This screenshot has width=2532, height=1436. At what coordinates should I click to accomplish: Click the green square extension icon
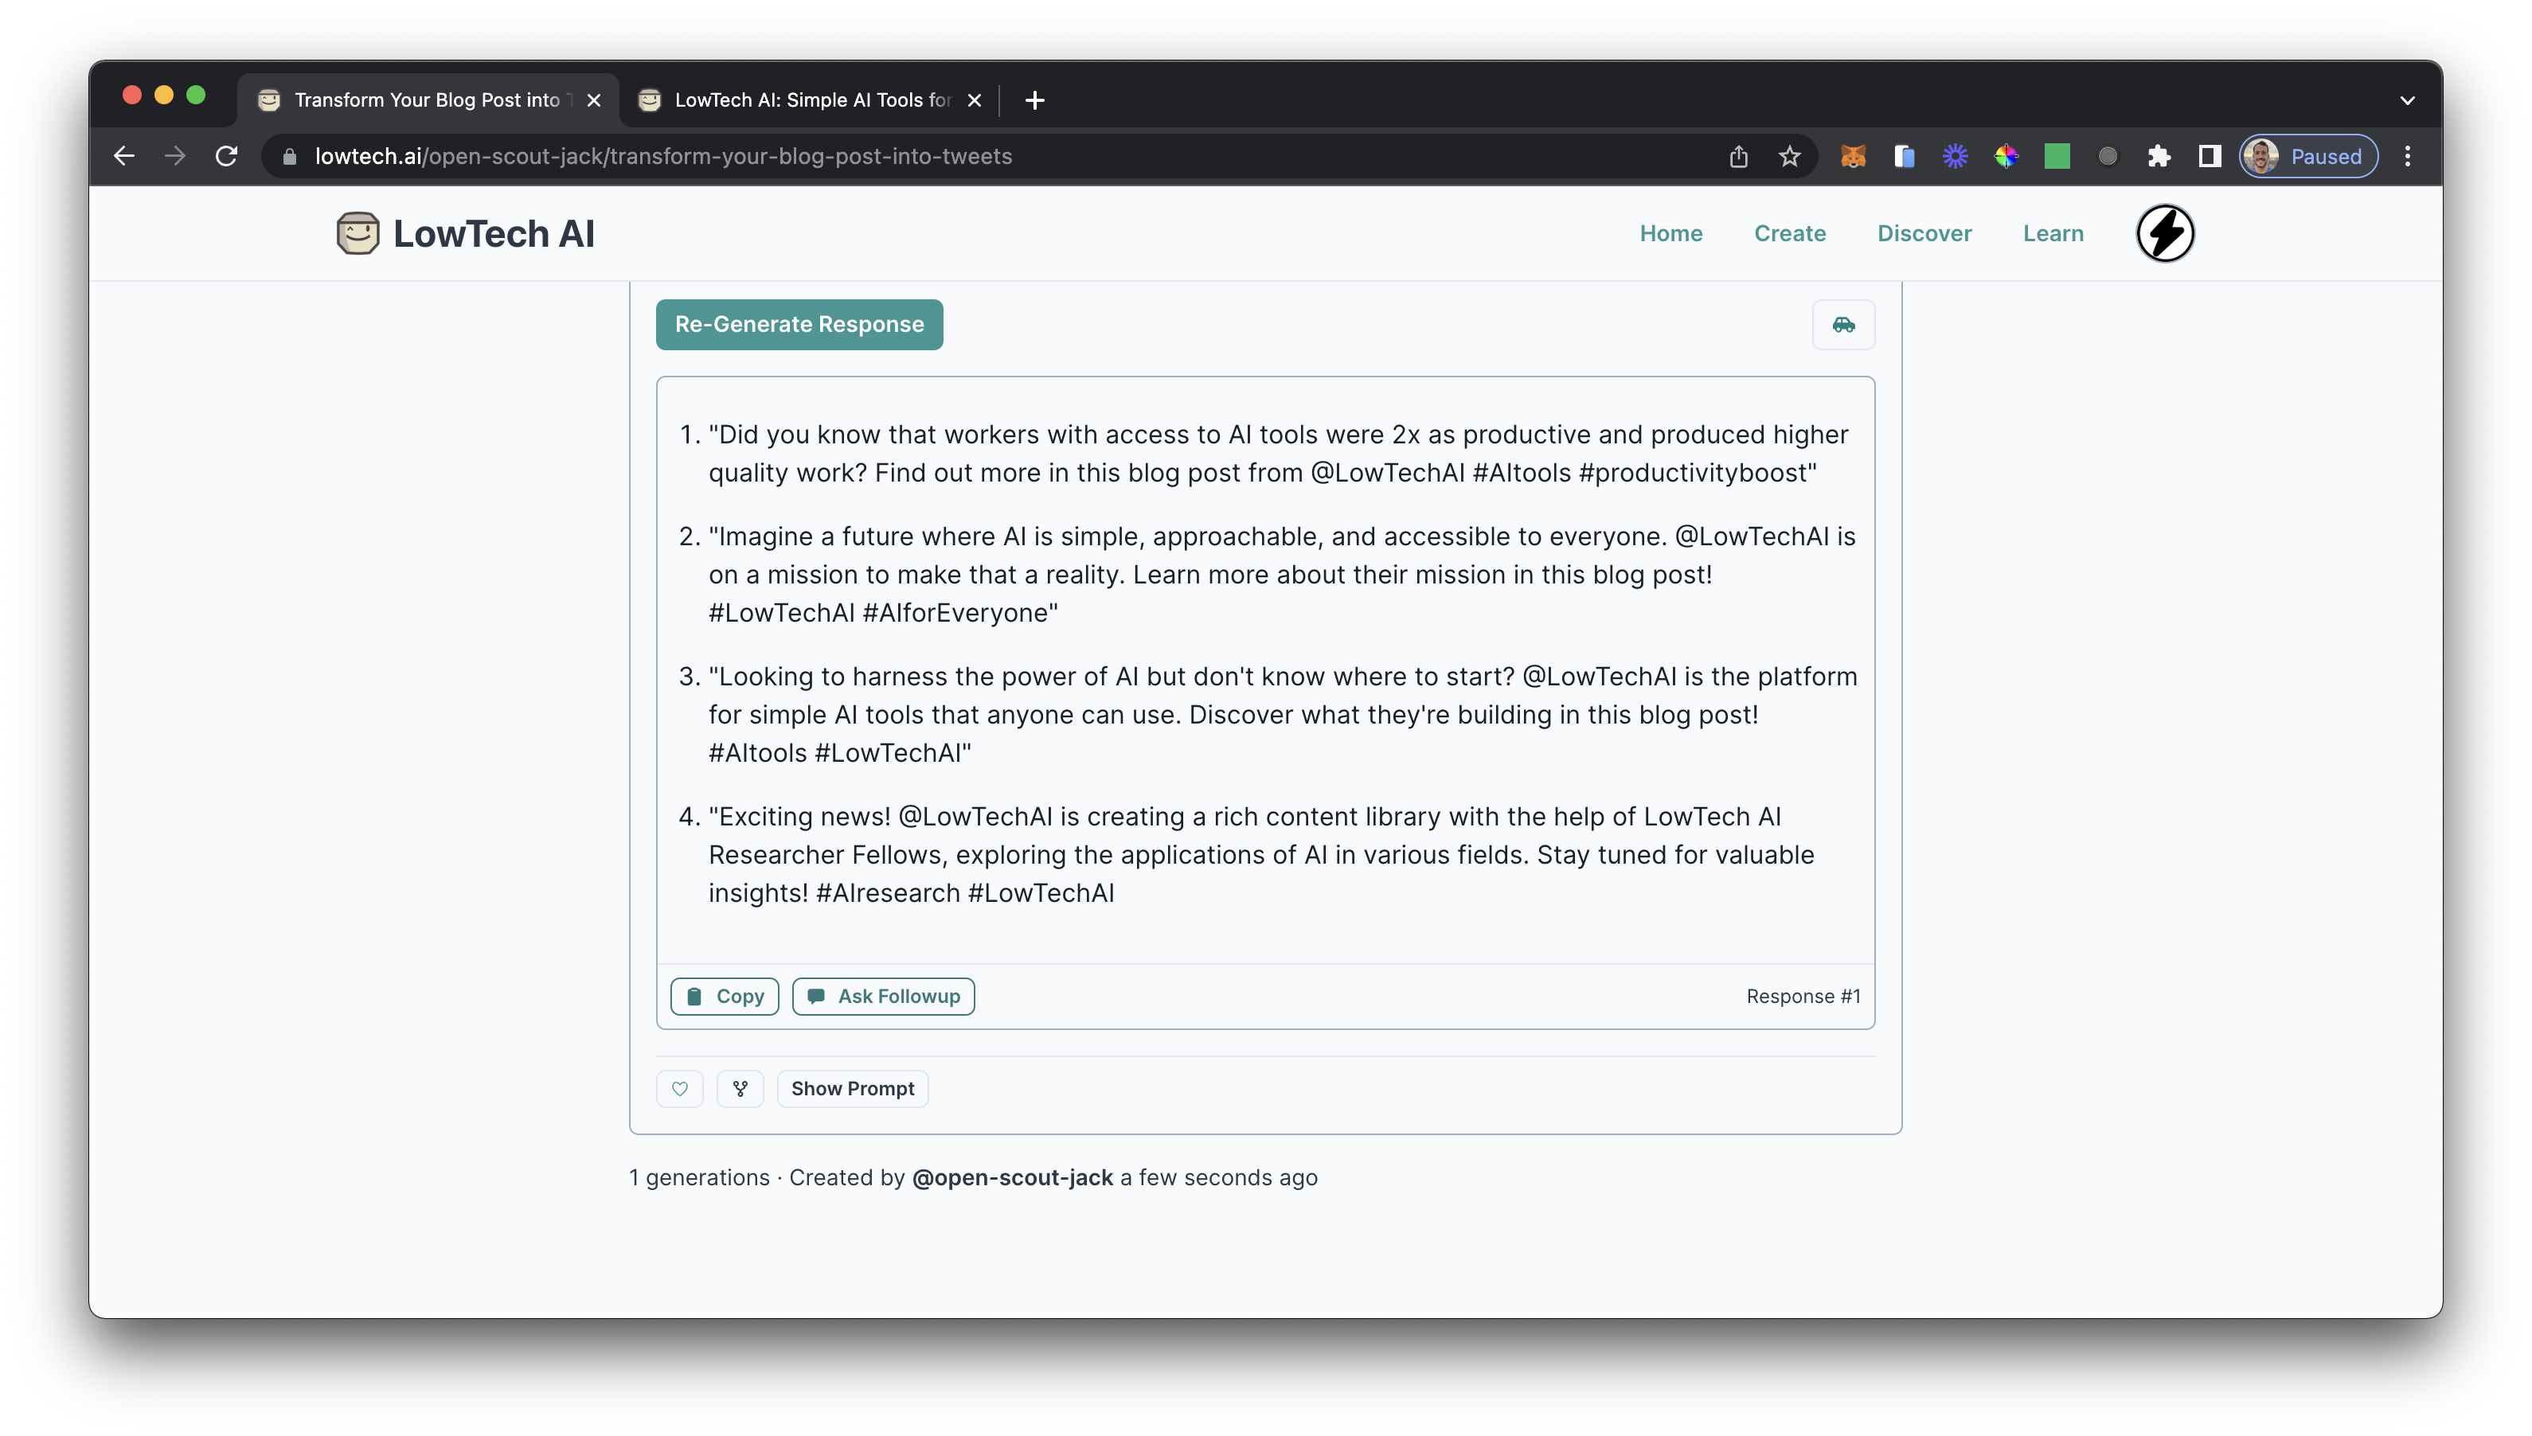coord(2057,156)
